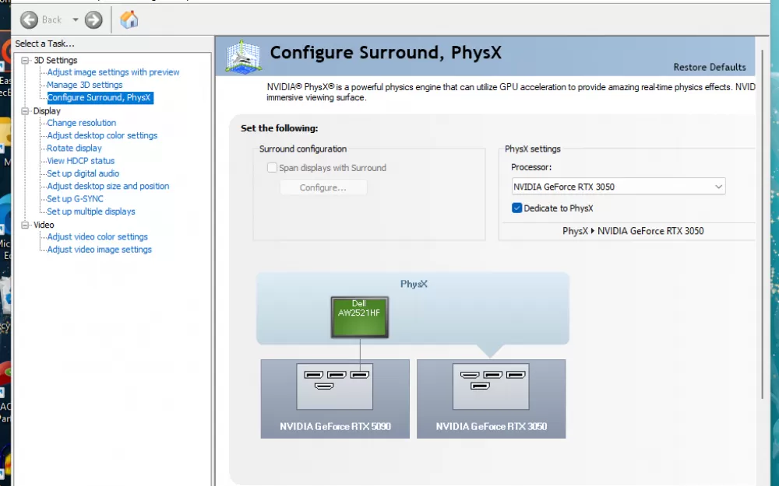Click the 'PhysX settings' group label
Screen dimensions: 779x486
(533, 149)
